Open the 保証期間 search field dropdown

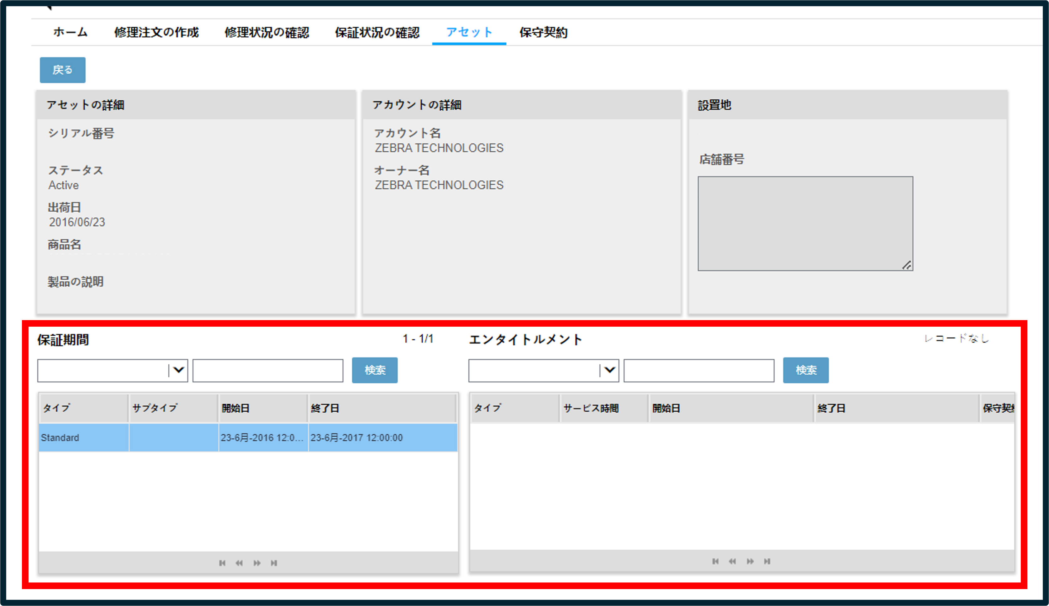(113, 370)
